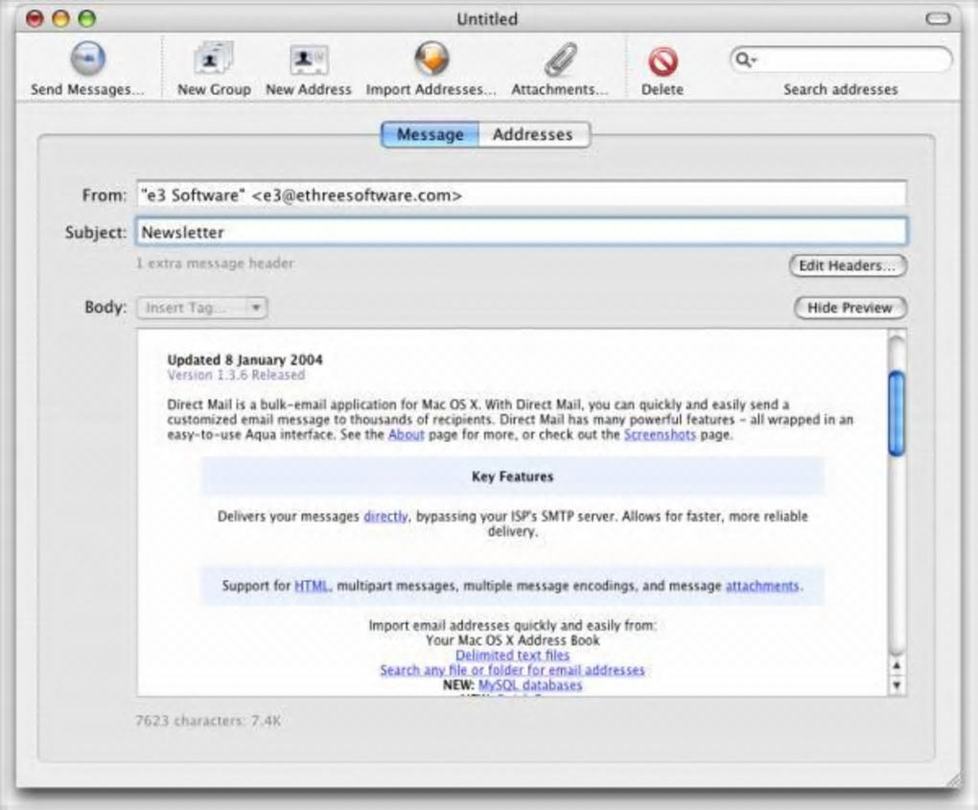This screenshot has height=810, width=978.
Task: Open the Screenshots link
Action: (x=660, y=434)
